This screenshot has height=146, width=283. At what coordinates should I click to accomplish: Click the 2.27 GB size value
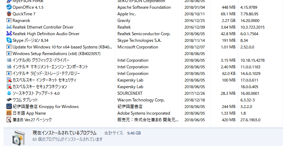[228, 21]
